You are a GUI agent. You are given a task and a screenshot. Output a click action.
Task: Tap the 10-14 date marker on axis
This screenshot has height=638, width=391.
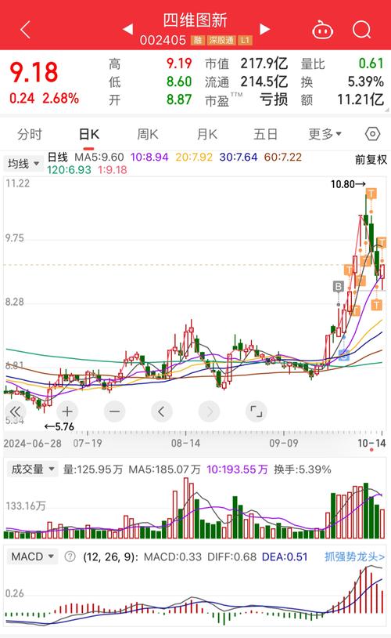[371, 443]
